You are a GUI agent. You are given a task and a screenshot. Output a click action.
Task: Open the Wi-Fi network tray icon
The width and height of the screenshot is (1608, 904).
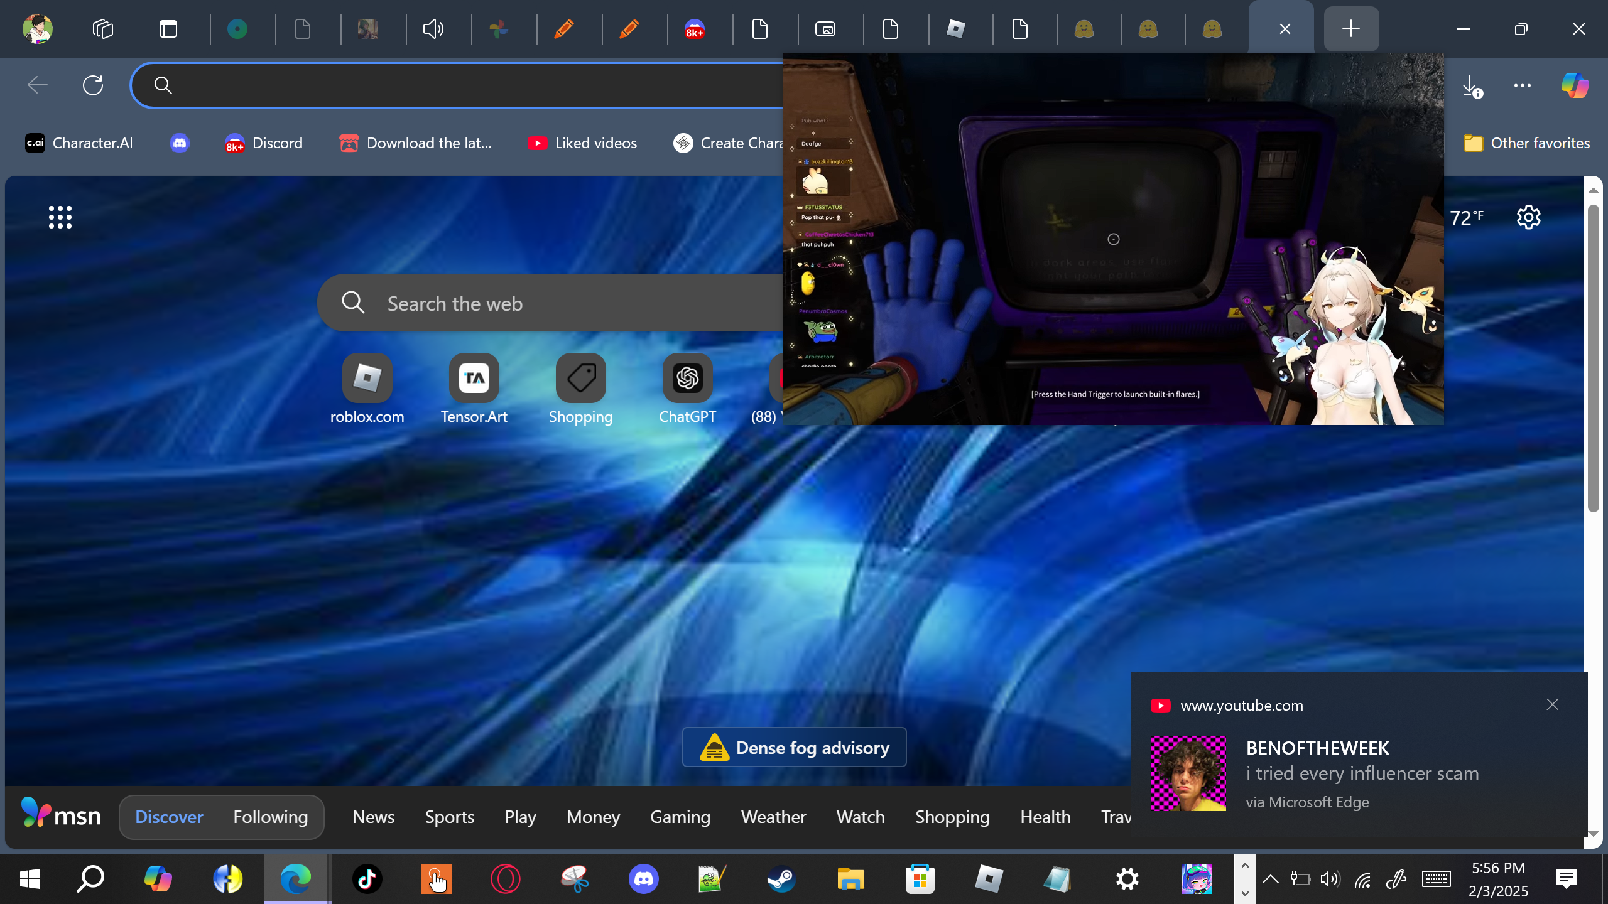pos(1362,879)
